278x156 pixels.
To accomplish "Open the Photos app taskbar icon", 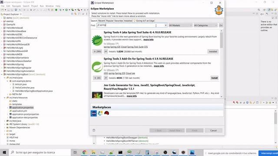I will point(192,152).
